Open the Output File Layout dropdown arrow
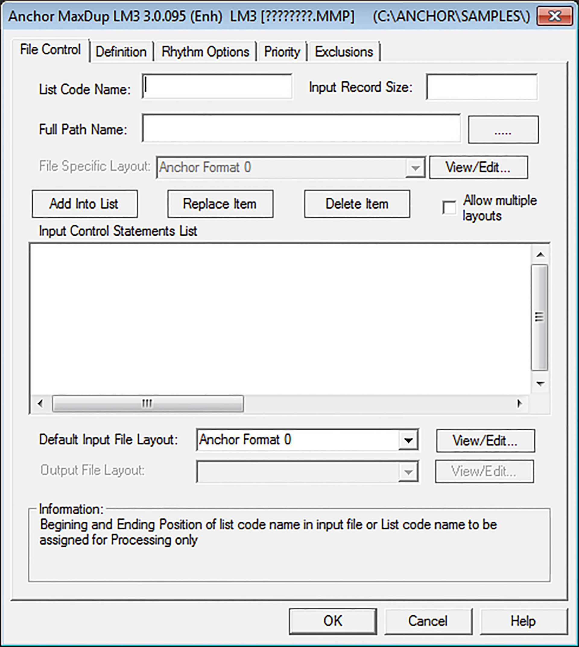The width and height of the screenshot is (579, 647). (x=408, y=472)
